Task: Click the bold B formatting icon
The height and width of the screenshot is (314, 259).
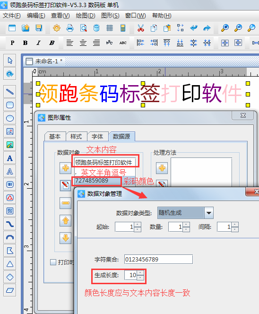Action: click(25, 43)
